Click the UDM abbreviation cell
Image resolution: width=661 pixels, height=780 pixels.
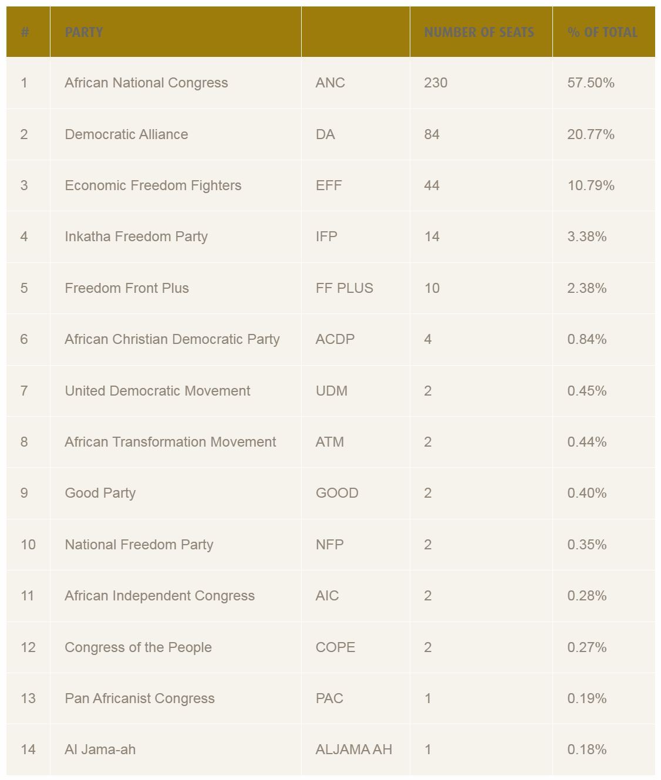point(331,391)
